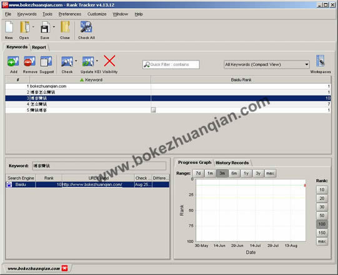Open the Suggest keywords tool
Viewport: 338px width, 275px height.
click(x=46, y=62)
